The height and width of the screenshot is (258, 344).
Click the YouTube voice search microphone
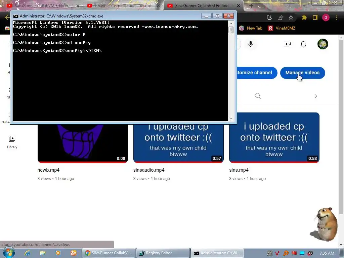(251, 44)
